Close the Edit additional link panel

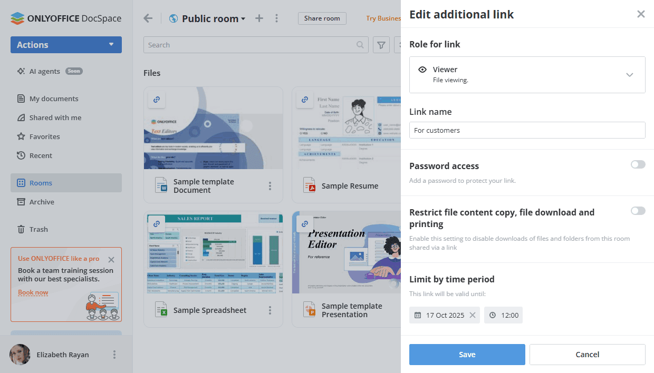pos(641,14)
